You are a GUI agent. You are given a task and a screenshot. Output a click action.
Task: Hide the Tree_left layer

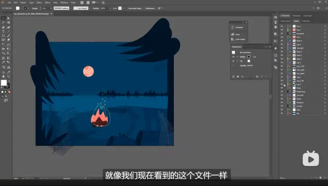pyautogui.click(x=282, y=48)
